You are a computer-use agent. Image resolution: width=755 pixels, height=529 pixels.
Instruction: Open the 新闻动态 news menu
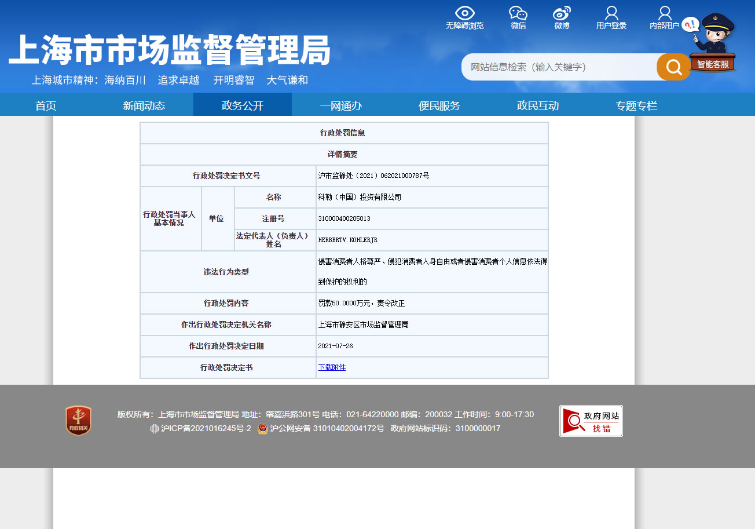tap(144, 105)
